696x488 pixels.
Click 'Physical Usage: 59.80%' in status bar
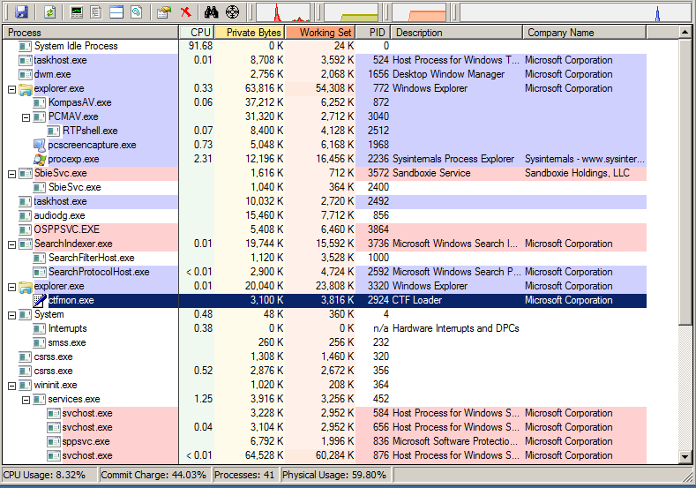click(334, 475)
